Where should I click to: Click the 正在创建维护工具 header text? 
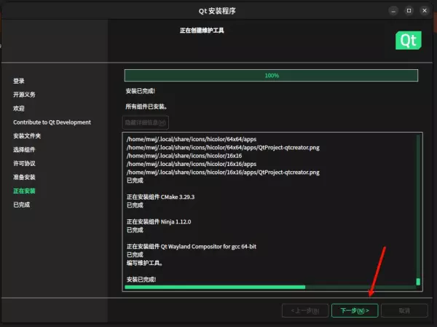click(x=202, y=31)
